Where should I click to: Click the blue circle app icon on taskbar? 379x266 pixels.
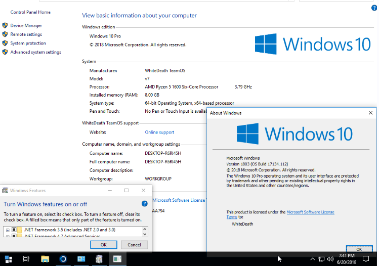[63, 259]
